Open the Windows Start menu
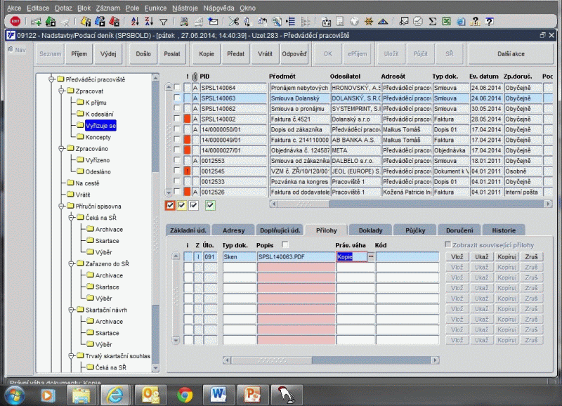Image resolution: width=562 pixels, height=406 pixels. pos(14,395)
